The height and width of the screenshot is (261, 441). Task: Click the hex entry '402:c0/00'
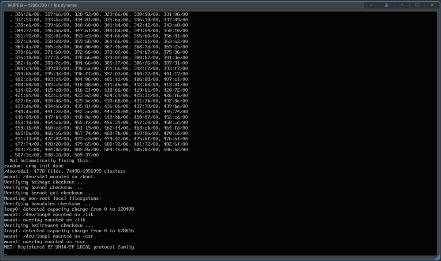pyautogui.click(x=27, y=79)
